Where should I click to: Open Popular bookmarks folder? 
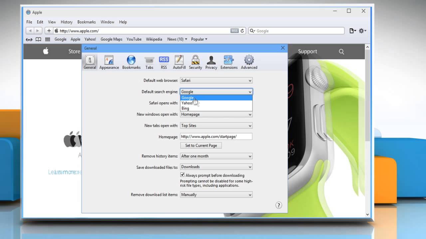199,39
